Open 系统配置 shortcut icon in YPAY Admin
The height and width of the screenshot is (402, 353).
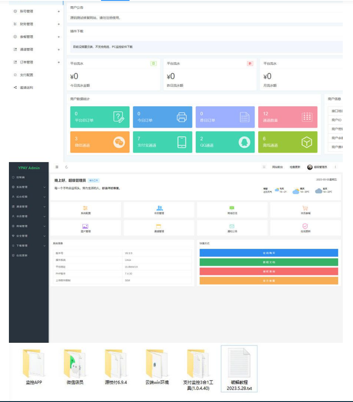(x=85, y=208)
